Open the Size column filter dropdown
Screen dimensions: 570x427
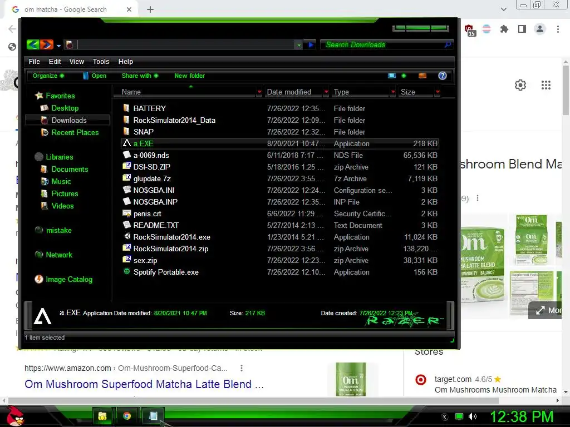coord(438,92)
